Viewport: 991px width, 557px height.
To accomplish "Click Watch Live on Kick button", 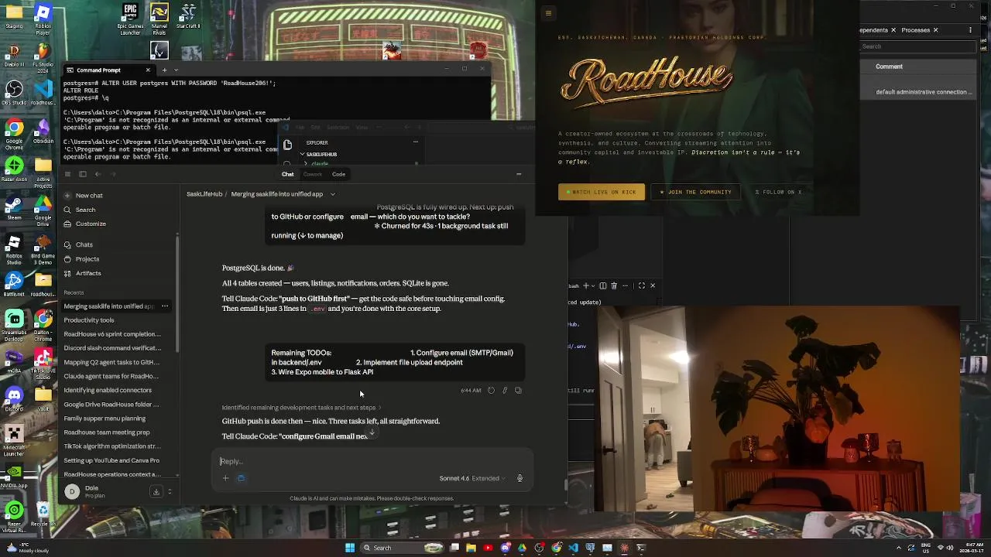I will (602, 192).
